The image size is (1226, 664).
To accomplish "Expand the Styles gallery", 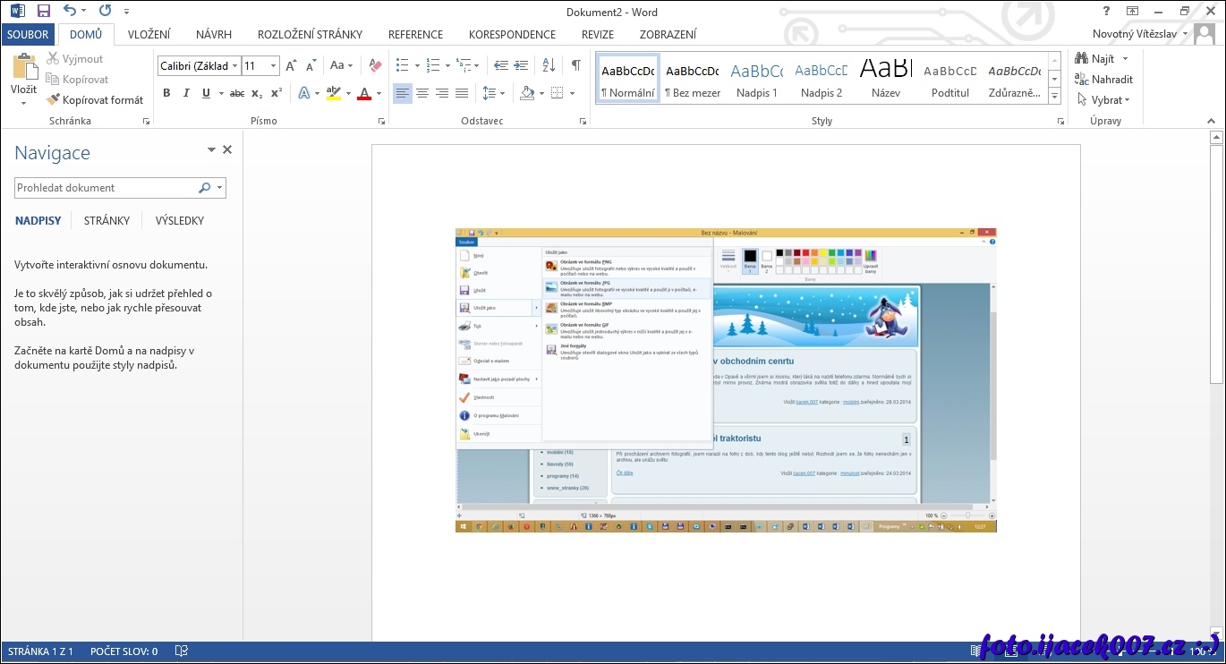I will [1055, 97].
